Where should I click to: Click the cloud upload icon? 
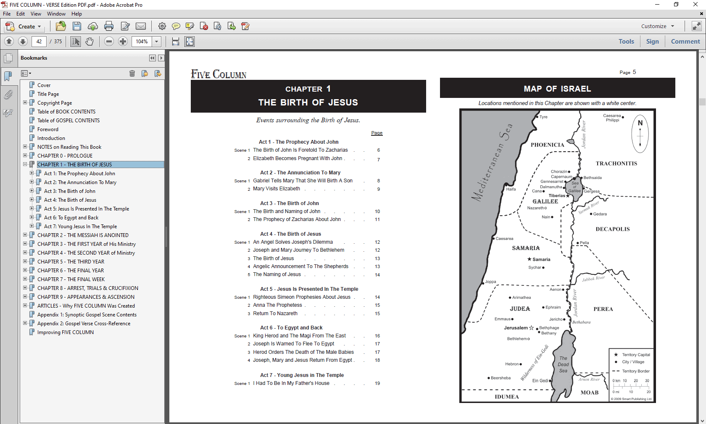(93, 26)
